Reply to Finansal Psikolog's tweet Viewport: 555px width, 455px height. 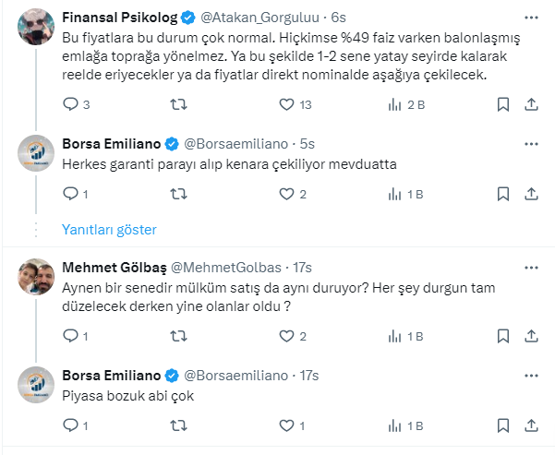tap(70, 105)
